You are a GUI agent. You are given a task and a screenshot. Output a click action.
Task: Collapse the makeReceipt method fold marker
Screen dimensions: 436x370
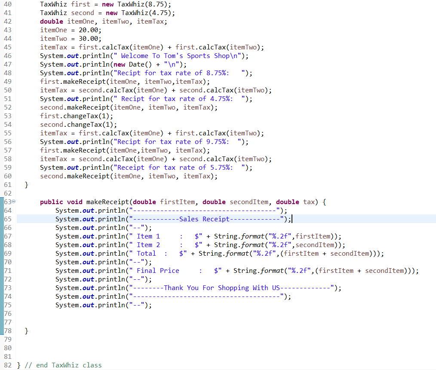(14, 202)
